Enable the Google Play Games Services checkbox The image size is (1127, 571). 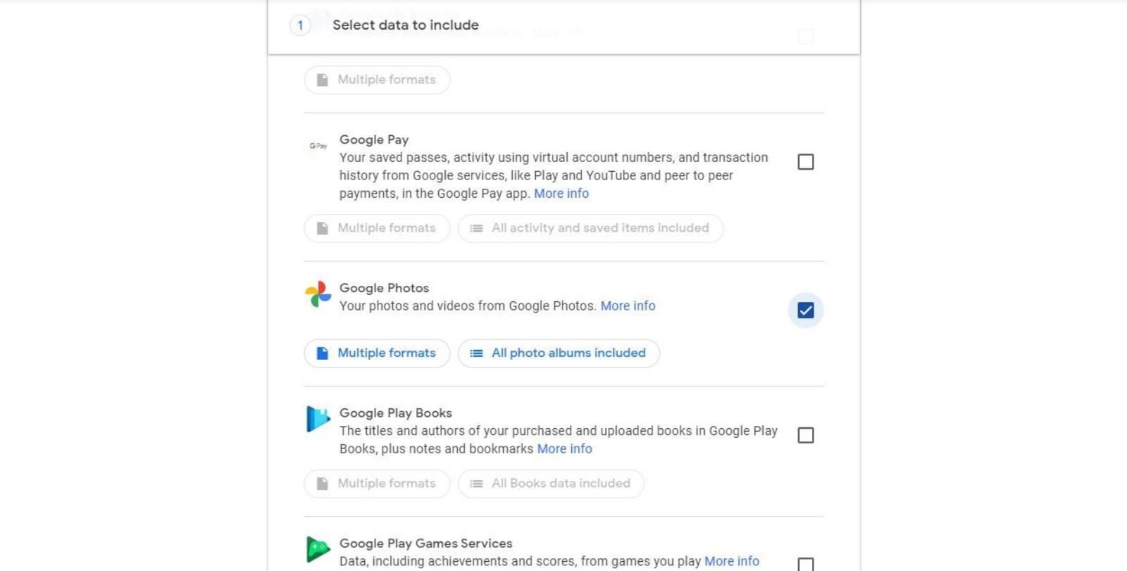point(805,565)
